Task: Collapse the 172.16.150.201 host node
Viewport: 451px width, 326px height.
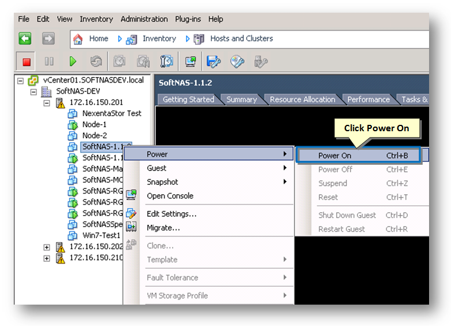Action: click(x=47, y=103)
